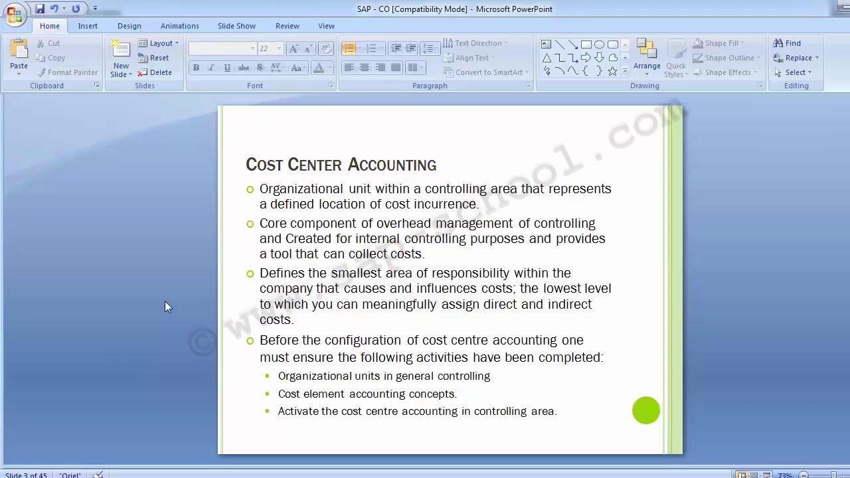Click the Select button
The width and height of the screenshot is (850, 478).
tap(793, 72)
